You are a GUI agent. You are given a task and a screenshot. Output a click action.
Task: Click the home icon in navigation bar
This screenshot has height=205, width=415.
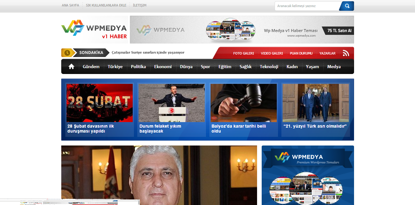pyautogui.click(x=71, y=67)
